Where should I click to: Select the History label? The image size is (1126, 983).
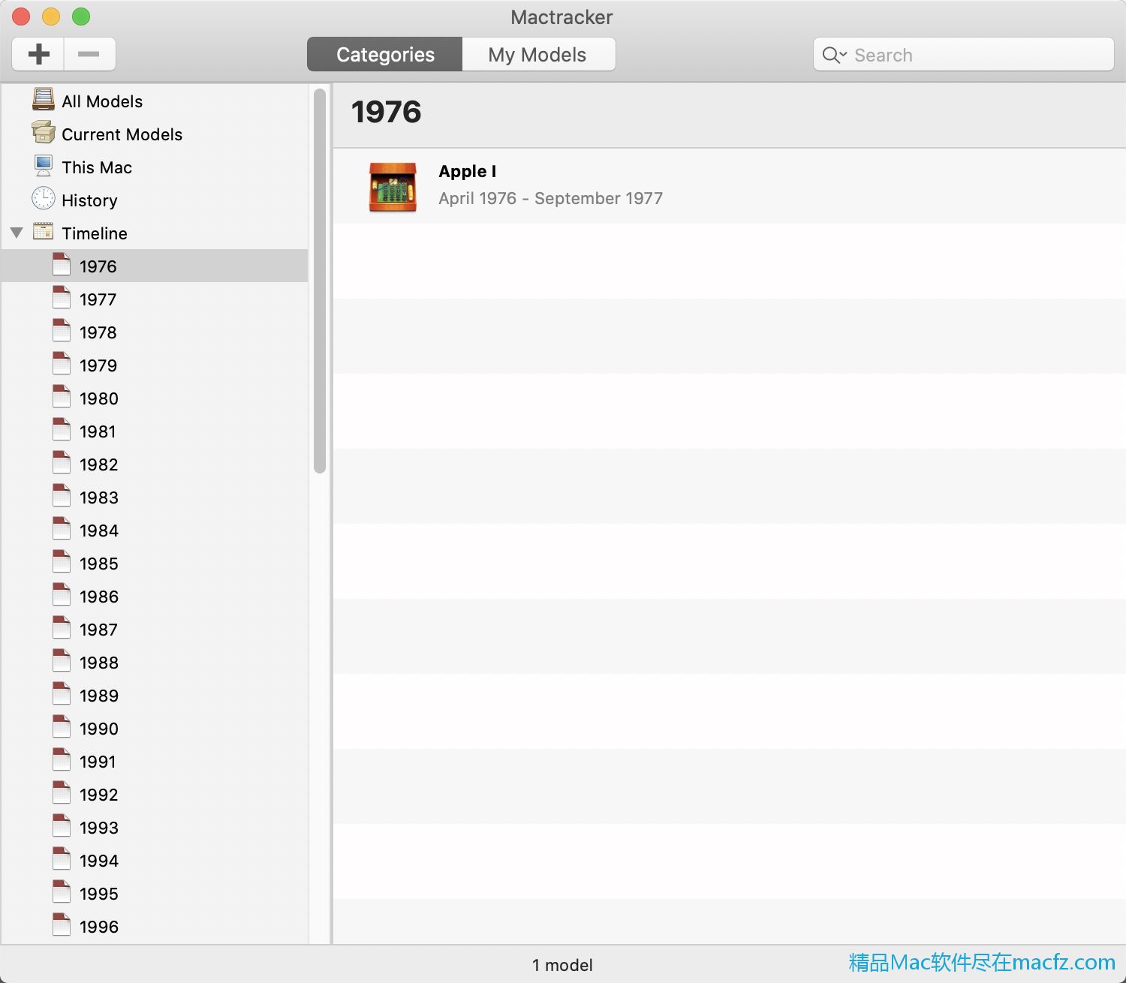point(89,200)
